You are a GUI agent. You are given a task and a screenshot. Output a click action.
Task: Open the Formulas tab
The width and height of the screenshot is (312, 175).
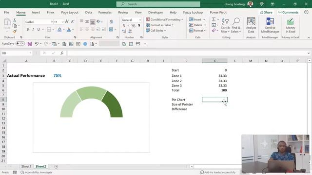tap(105, 12)
